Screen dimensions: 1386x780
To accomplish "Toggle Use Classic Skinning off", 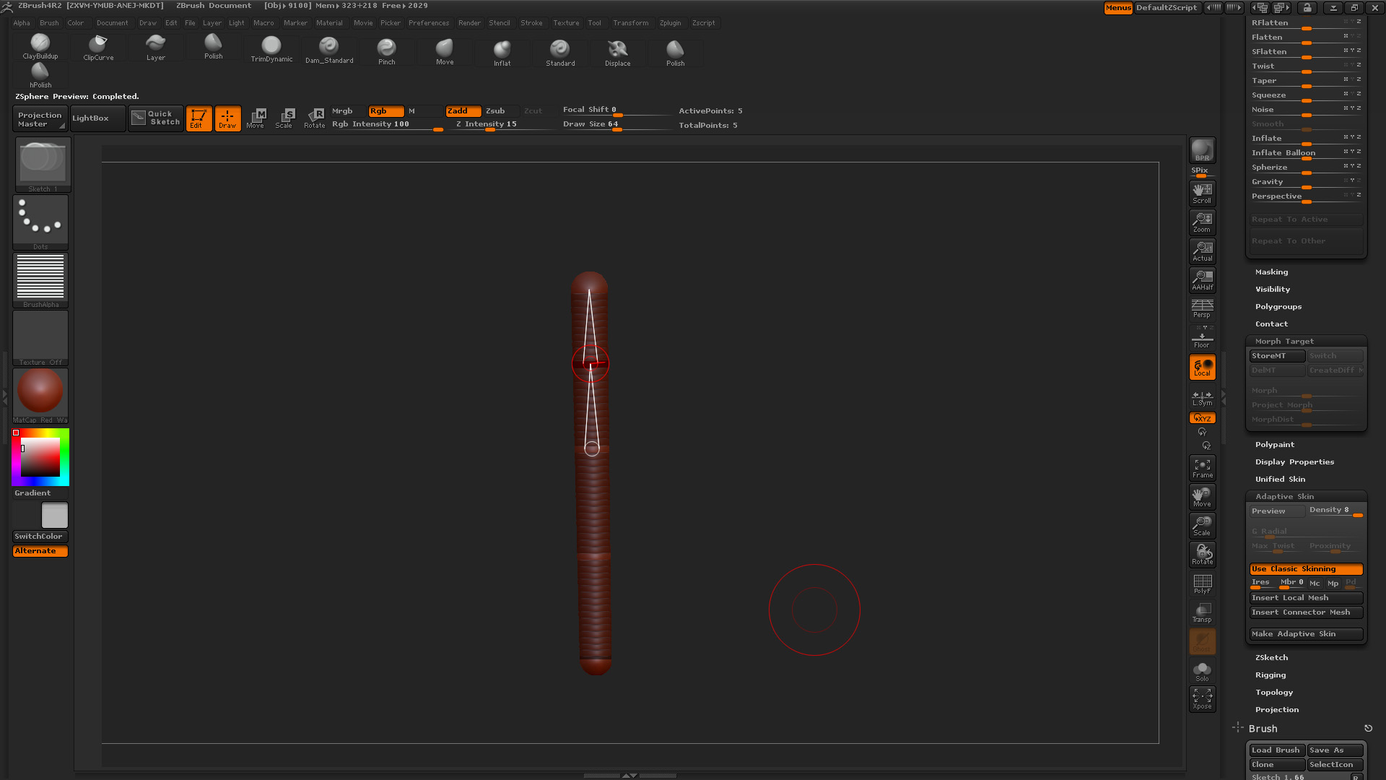I will [x=1305, y=569].
